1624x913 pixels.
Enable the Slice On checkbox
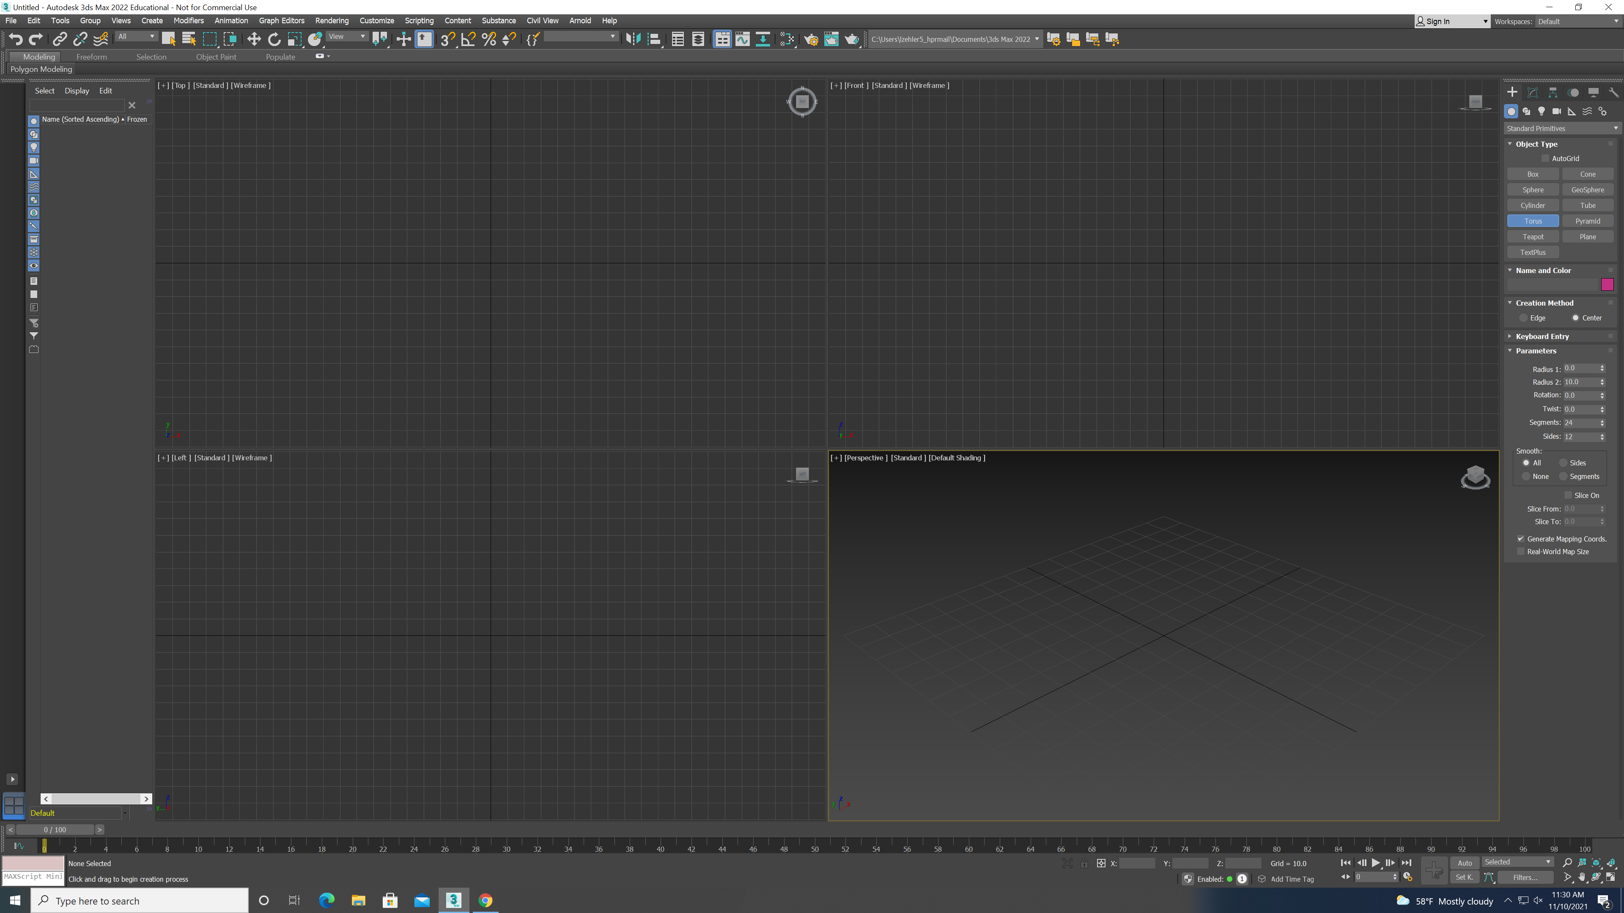tap(1568, 496)
